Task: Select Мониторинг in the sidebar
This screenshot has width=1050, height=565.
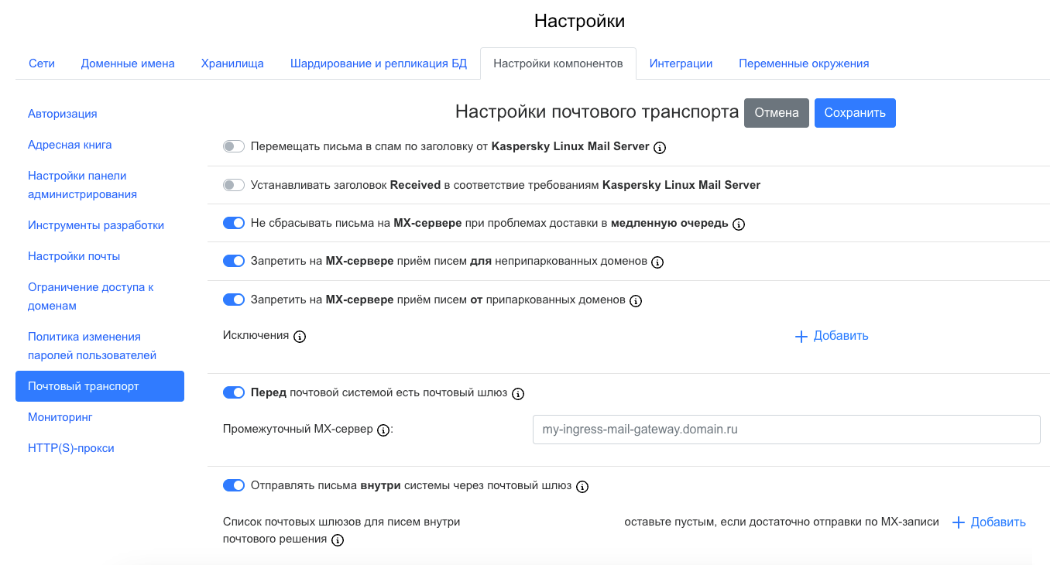Action: (60, 417)
